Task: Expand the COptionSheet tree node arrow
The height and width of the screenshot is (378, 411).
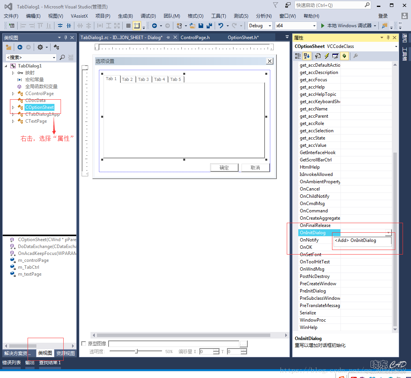Action: (x=13, y=107)
